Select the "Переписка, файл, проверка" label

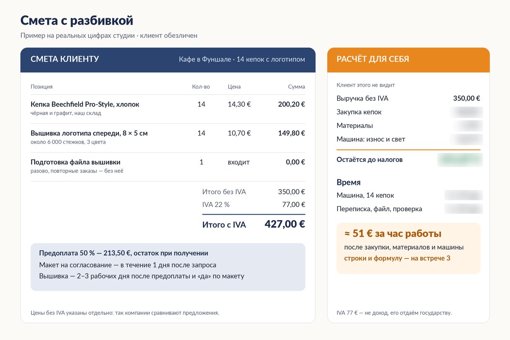pyautogui.click(x=380, y=209)
